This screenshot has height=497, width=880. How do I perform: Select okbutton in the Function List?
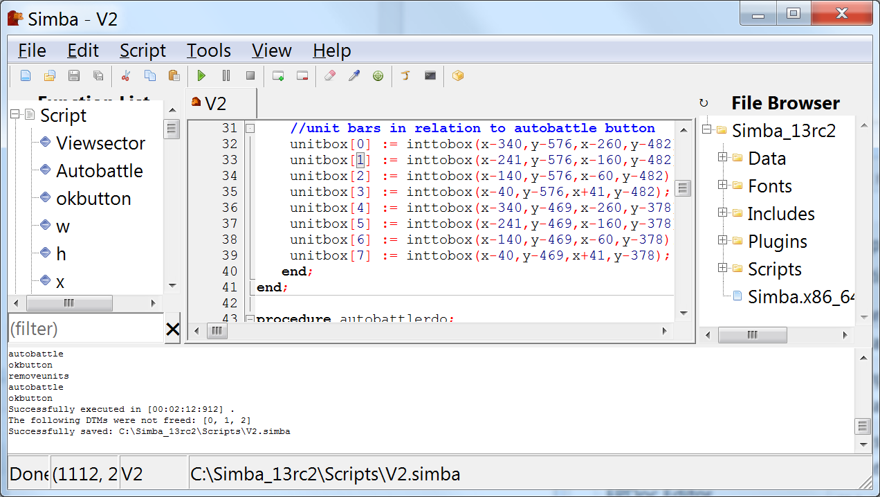click(x=92, y=198)
